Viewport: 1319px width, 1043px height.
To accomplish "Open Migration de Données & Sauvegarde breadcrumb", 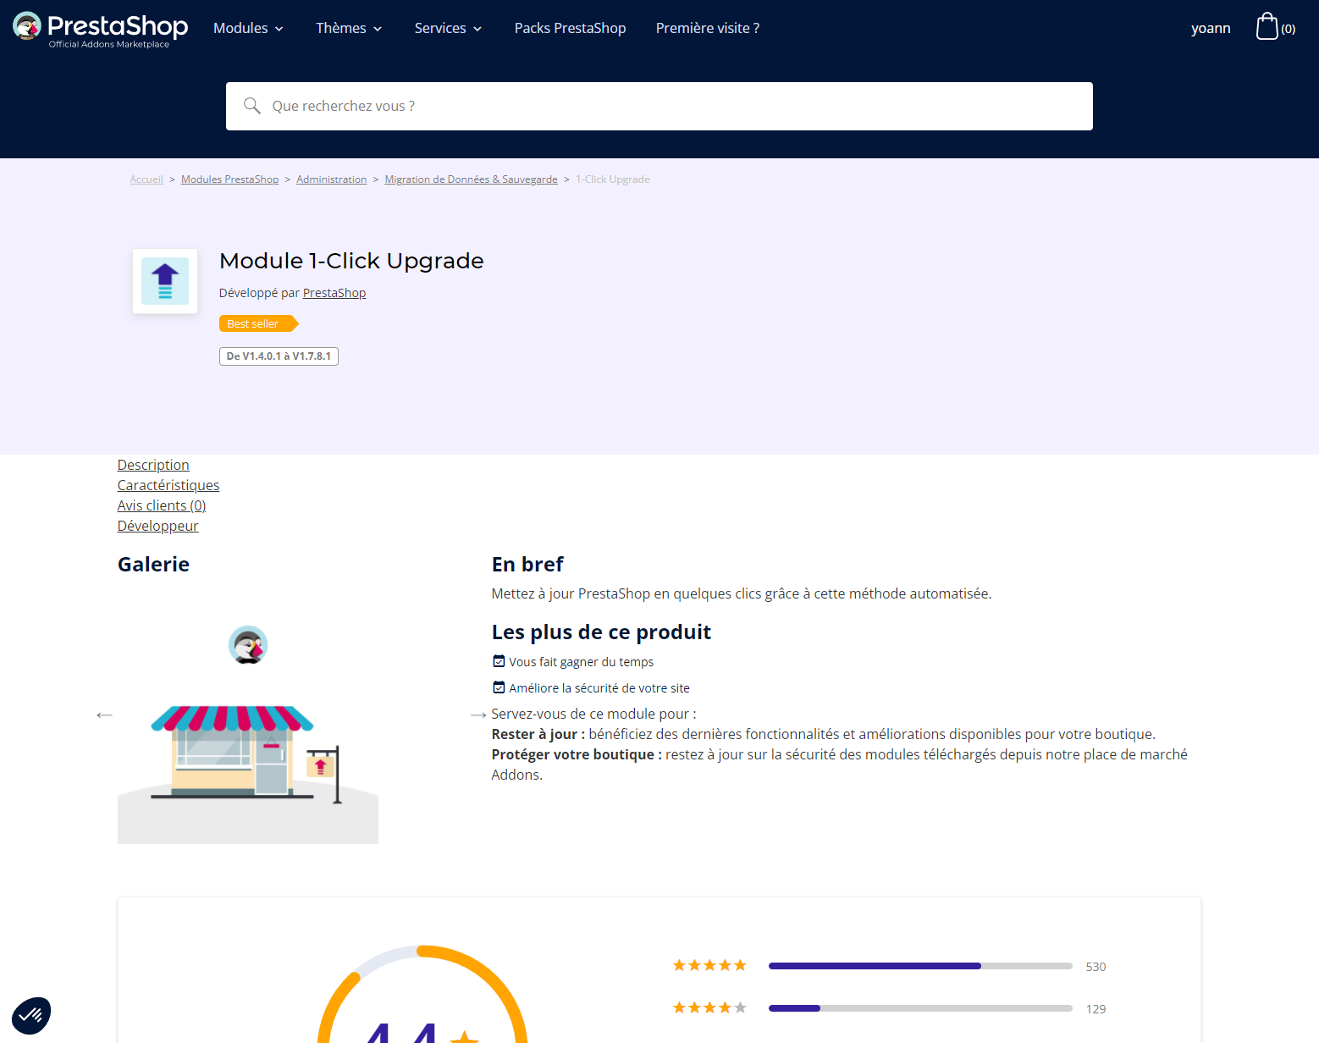I will (x=471, y=179).
